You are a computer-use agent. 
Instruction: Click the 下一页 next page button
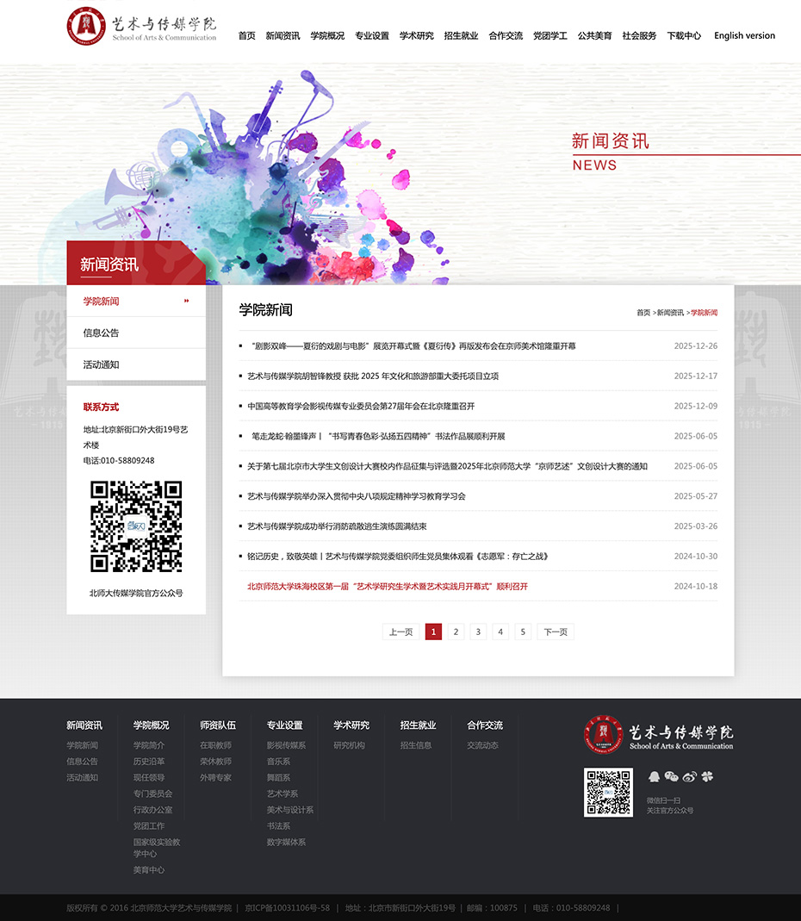pos(556,632)
